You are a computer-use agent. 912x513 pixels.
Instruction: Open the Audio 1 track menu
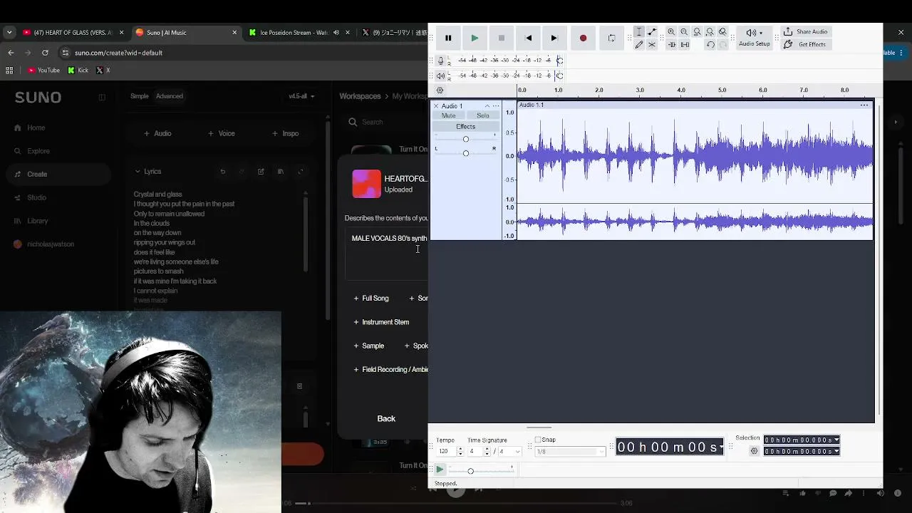496,106
